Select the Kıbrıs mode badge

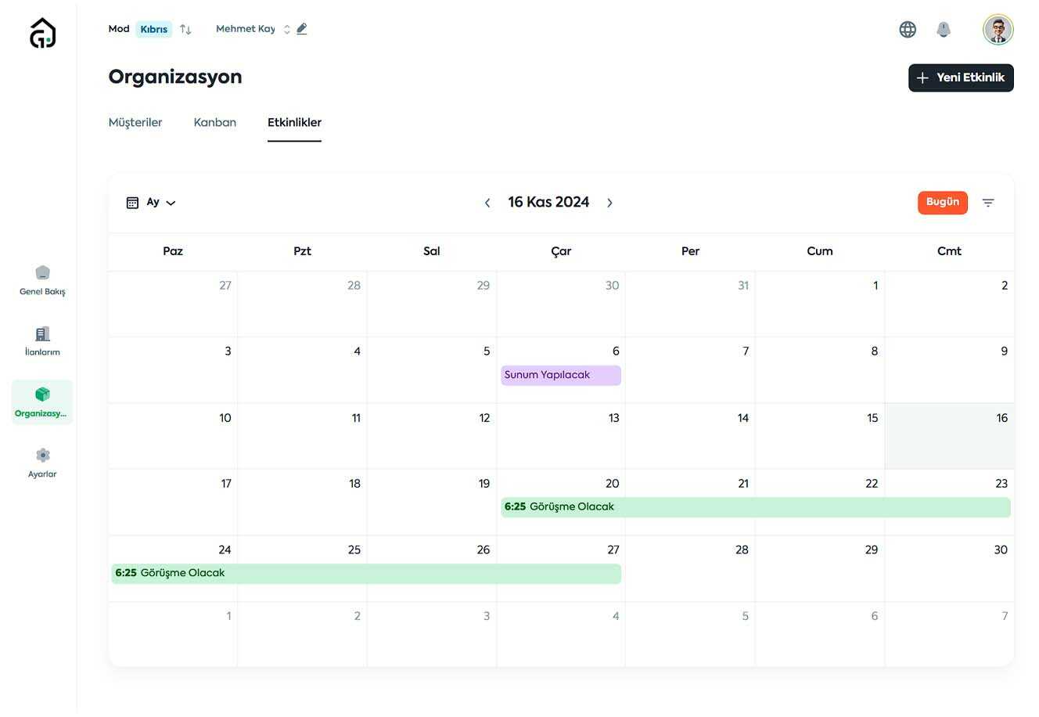click(154, 30)
